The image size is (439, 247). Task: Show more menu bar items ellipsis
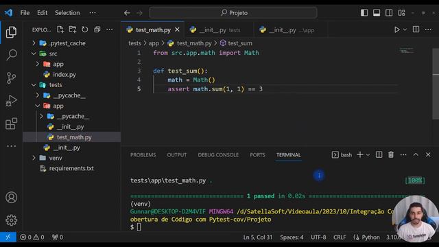pyautogui.click(x=93, y=13)
